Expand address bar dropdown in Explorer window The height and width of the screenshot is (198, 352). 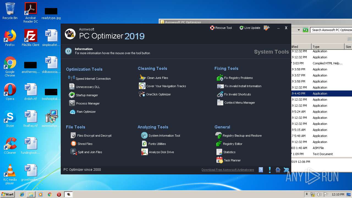click(x=299, y=30)
